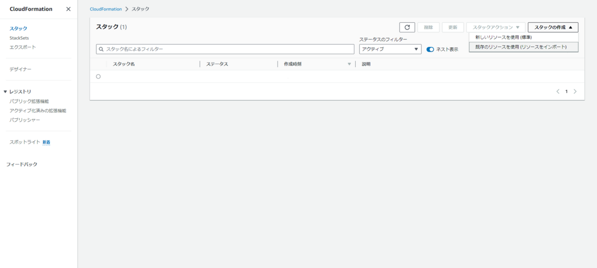Open デザイナー in the side navigation
This screenshot has width=597, height=268.
click(x=20, y=69)
